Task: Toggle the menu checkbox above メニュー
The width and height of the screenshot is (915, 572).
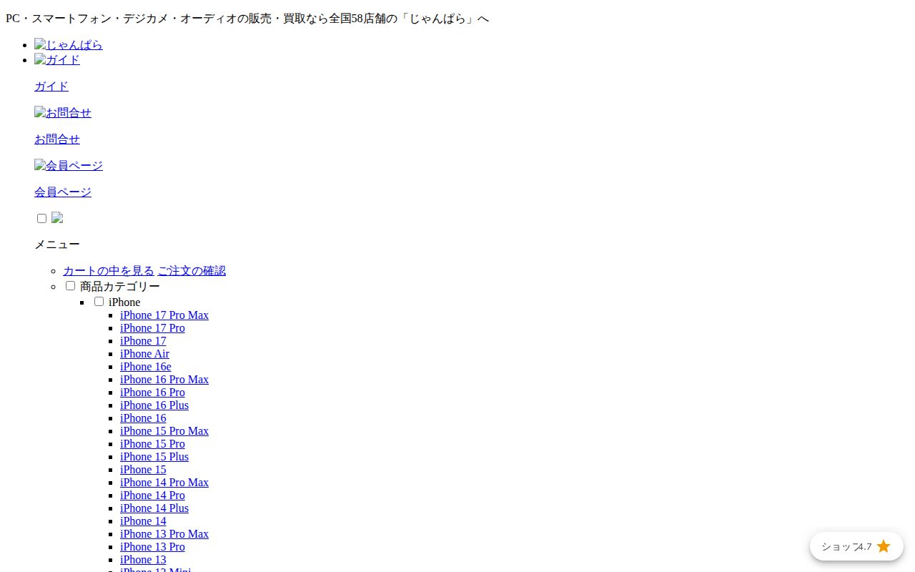Action: click(41, 218)
